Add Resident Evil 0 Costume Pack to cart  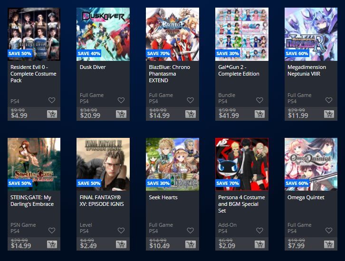click(x=52, y=114)
